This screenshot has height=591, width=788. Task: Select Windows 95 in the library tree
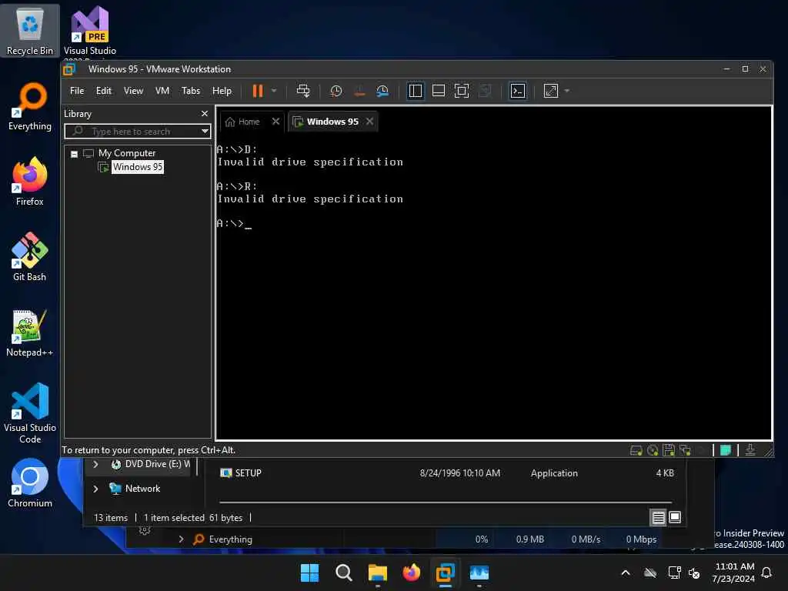[x=137, y=167]
